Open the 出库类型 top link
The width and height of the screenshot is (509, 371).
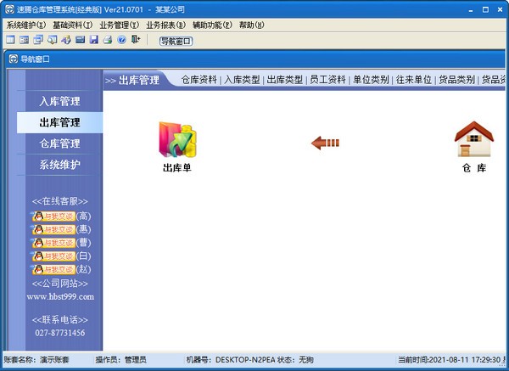(x=285, y=80)
